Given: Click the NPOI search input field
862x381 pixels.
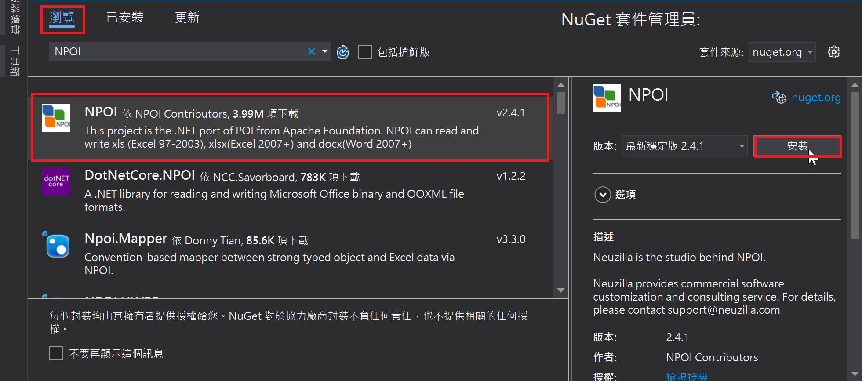Looking at the screenshot, I should click(178, 51).
